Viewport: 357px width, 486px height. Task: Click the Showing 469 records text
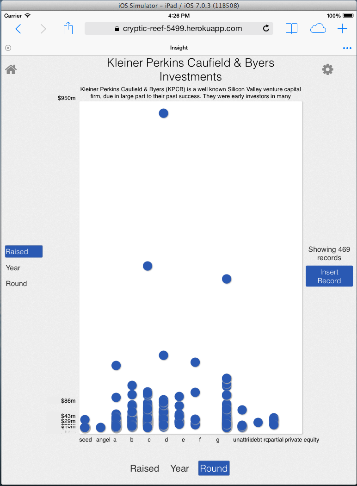[329, 254]
